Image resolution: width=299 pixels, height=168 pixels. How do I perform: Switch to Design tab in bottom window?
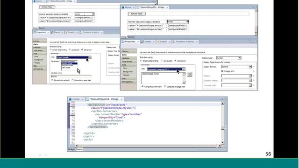point(71,149)
